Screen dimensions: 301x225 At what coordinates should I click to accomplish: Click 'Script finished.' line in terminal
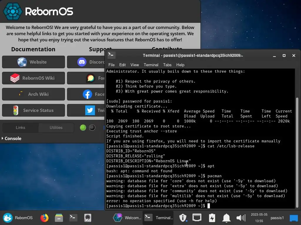point(125,136)
